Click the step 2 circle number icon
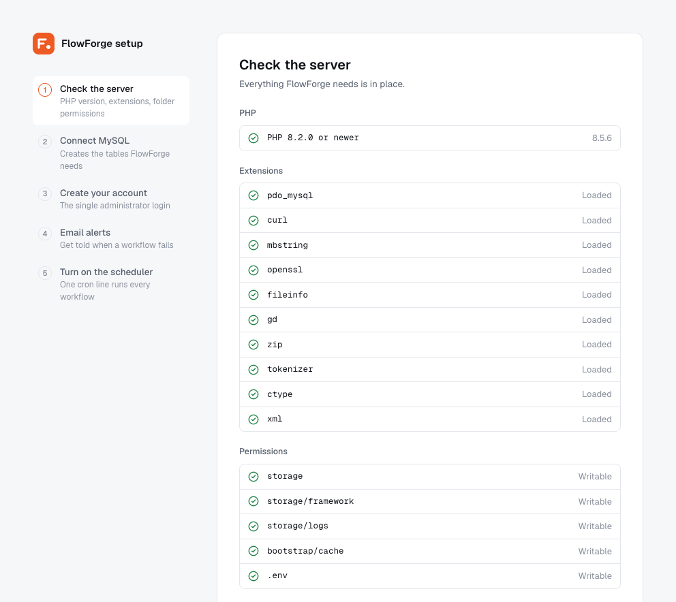This screenshot has height=602, width=676. click(45, 142)
